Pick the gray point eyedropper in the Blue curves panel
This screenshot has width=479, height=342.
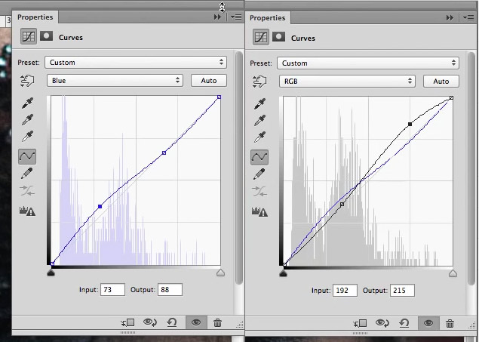pyautogui.click(x=27, y=120)
